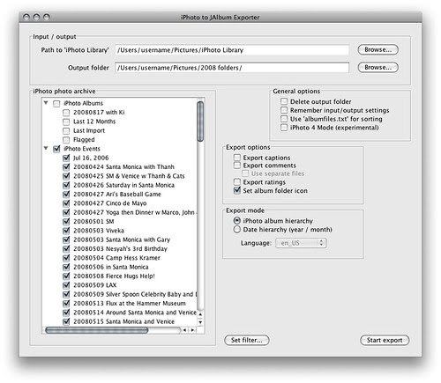Viewport: 441px width, 383px height.
Task: Enable Delete output folder option
Action: click(x=284, y=101)
